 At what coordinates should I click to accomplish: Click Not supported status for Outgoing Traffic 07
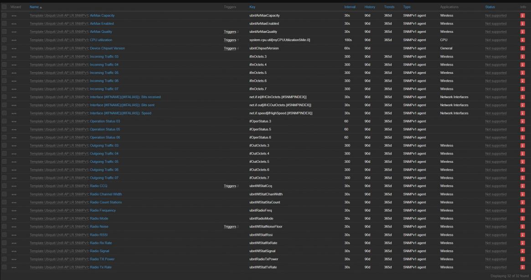click(495, 178)
